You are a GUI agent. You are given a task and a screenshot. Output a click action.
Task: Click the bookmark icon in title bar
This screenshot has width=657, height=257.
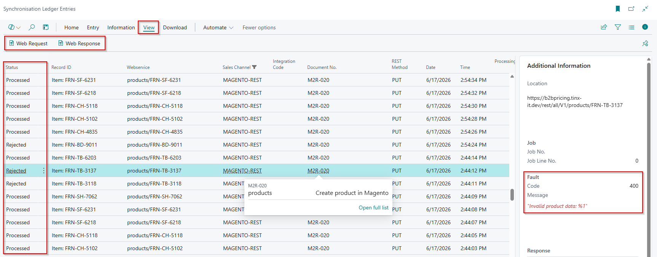(618, 9)
